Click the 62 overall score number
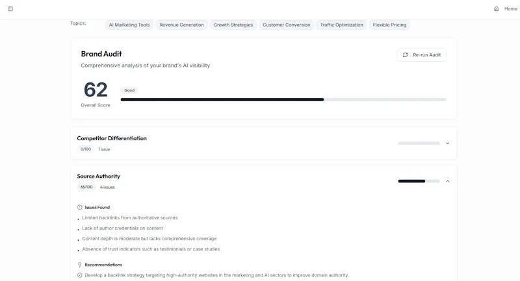 click(96, 90)
